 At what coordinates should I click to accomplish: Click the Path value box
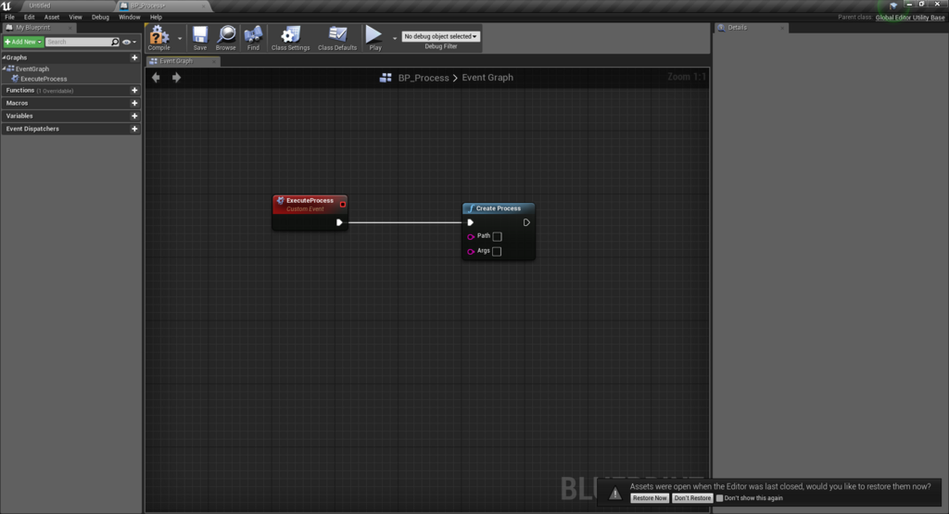(497, 236)
